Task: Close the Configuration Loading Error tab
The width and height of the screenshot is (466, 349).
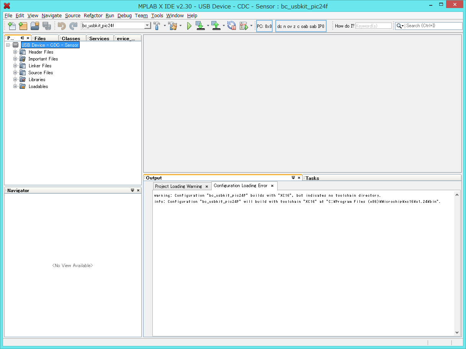Action: [x=272, y=186]
